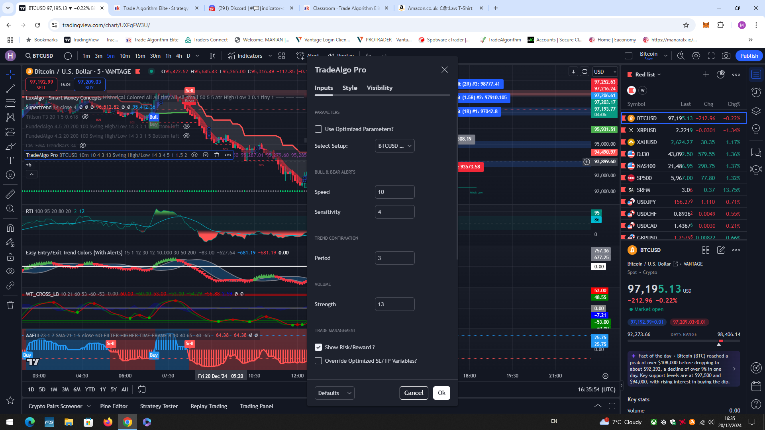Uncheck the Show Risk/Reward option
Image resolution: width=765 pixels, height=430 pixels.
coord(318,347)
